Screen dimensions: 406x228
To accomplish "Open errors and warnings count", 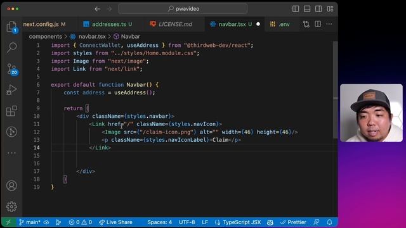I will pos(81,222).
